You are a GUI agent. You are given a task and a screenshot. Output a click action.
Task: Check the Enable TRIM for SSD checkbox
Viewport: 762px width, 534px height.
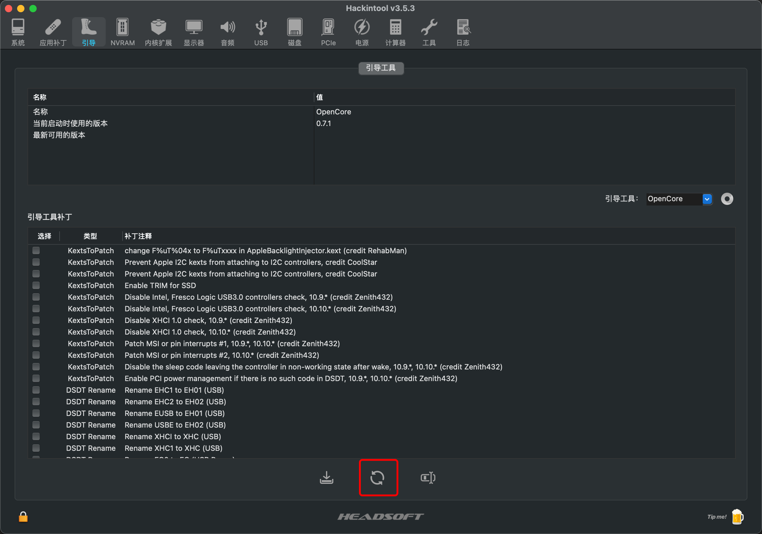tap(36, 285)
